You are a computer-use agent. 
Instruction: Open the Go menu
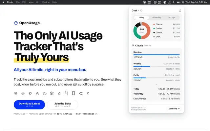(38, 2)
